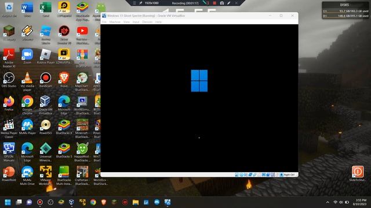The width and height of the screenshot is (371, 208).
Task: Select the Adobe Reader XI desktop icon
Action: (9, 58)
